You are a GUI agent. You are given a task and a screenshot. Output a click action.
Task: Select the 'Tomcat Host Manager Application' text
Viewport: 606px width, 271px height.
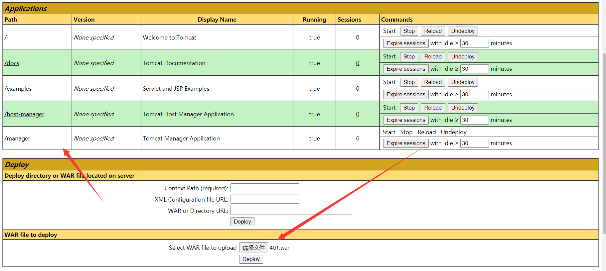click(x=188, y=114)
